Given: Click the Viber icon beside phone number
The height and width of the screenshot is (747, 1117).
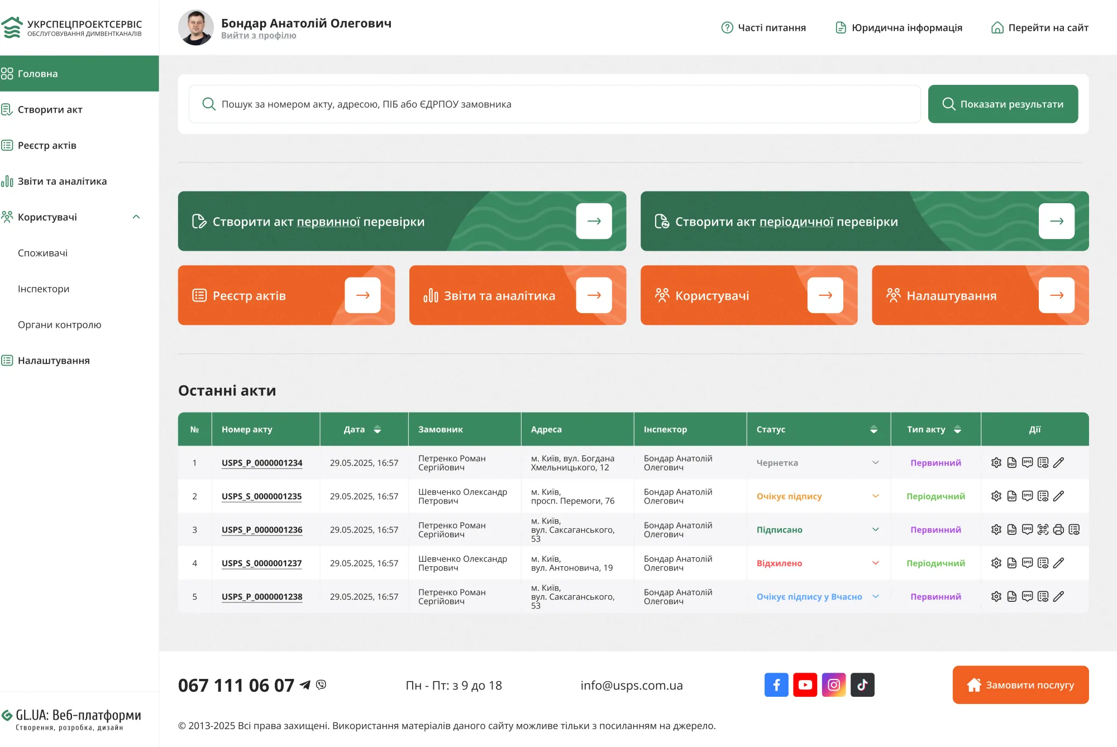Looking at the screenshot, I should [x=321, y=684].
